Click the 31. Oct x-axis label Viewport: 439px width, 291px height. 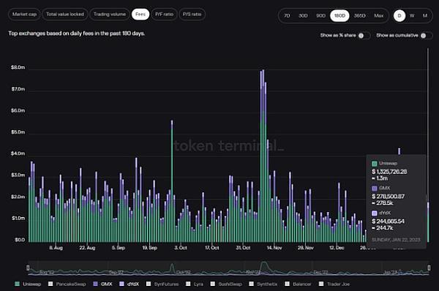(x=243, y=248)
